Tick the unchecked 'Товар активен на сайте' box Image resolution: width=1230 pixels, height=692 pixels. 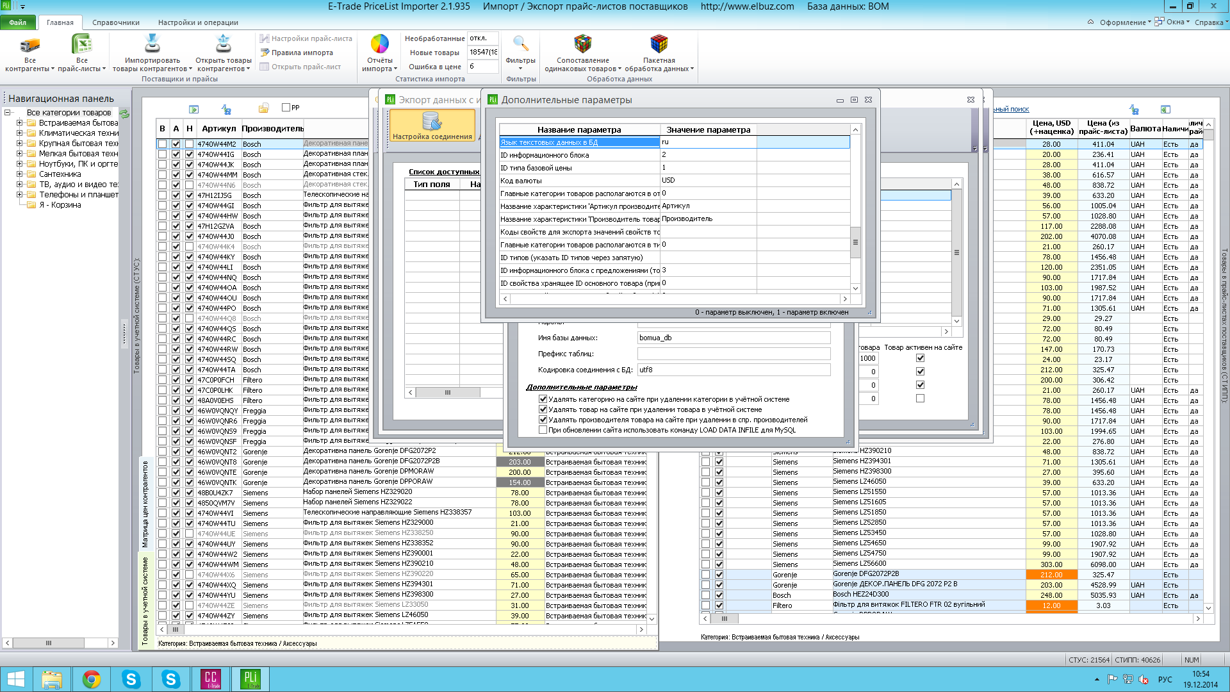click(x=920, y=399)
